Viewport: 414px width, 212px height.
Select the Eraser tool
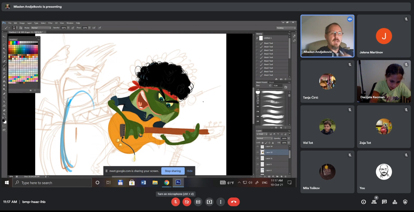click(4, 77)
